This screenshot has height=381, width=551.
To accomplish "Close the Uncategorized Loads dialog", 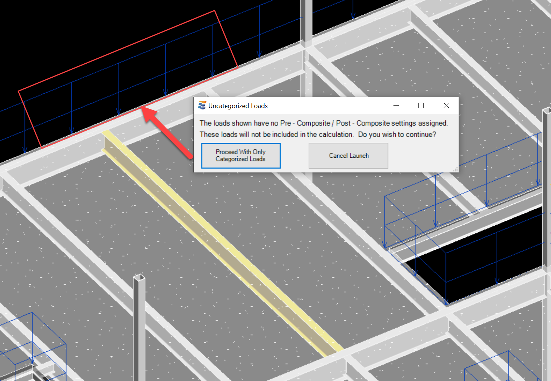I will coord(446,105).
